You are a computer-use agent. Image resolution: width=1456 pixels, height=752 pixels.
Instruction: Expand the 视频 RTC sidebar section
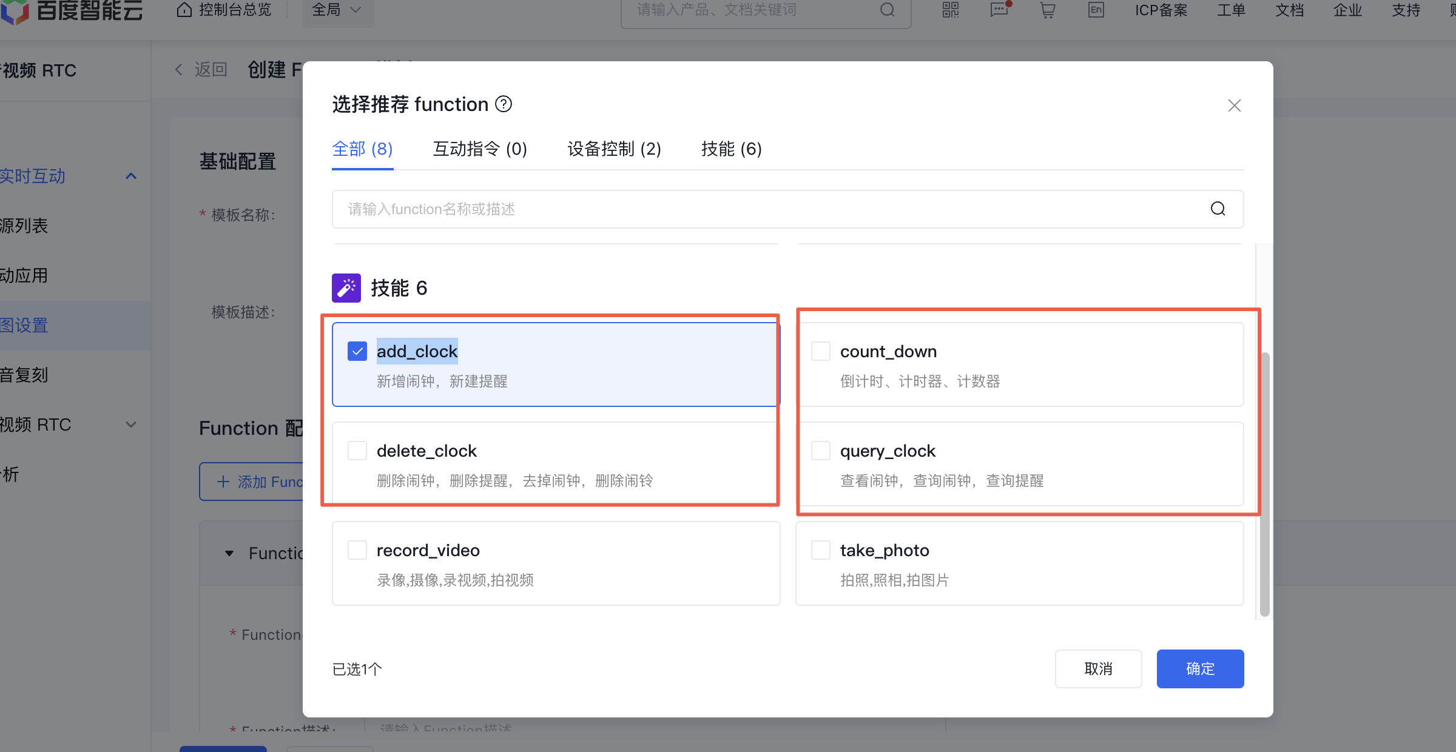click(130, 425)
